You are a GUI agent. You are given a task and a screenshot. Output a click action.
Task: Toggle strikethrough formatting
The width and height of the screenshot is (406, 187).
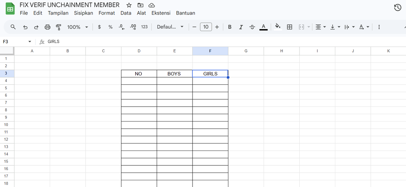click(x=252, y=27)
